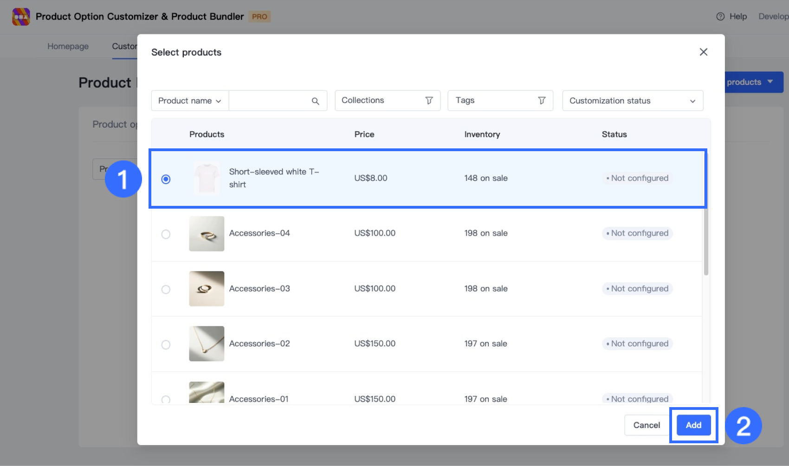This screenshot has height=466, width=789.
Task: Select the Short-sleeved white T-shirt radio button
Action: click(x=166, y=179)
